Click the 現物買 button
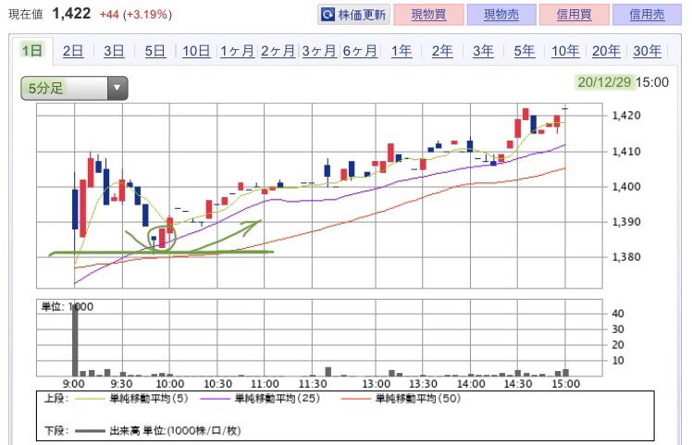This screenshot has width=692, height=445. (428, 15)
